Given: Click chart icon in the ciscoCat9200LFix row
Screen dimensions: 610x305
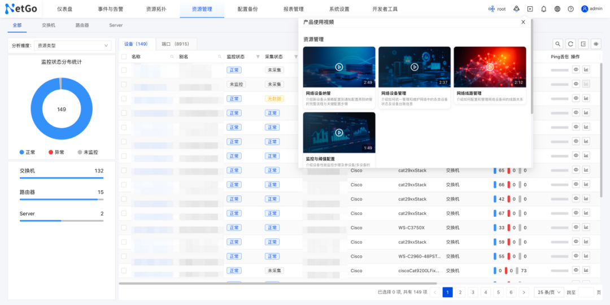Looking at the screenshot, I should (x=586, y=270).
